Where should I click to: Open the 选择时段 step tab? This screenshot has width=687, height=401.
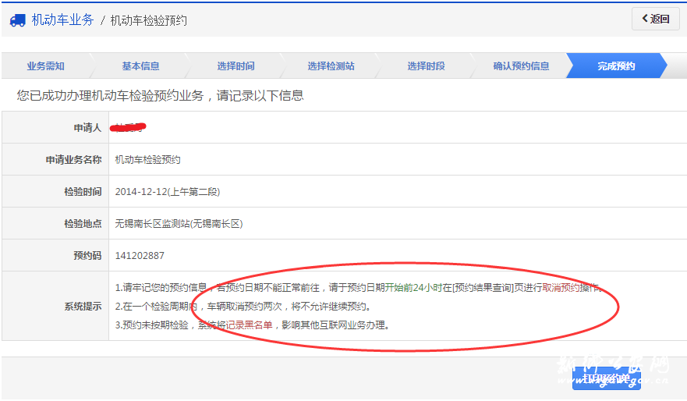point(426,66)
